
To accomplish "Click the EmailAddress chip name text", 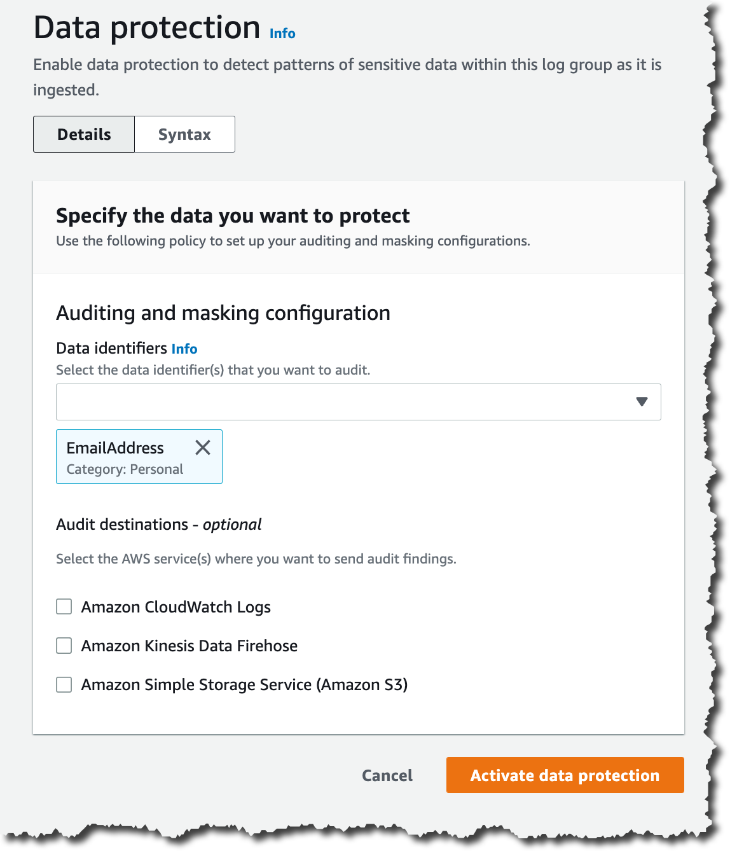I will click(115, 448).
